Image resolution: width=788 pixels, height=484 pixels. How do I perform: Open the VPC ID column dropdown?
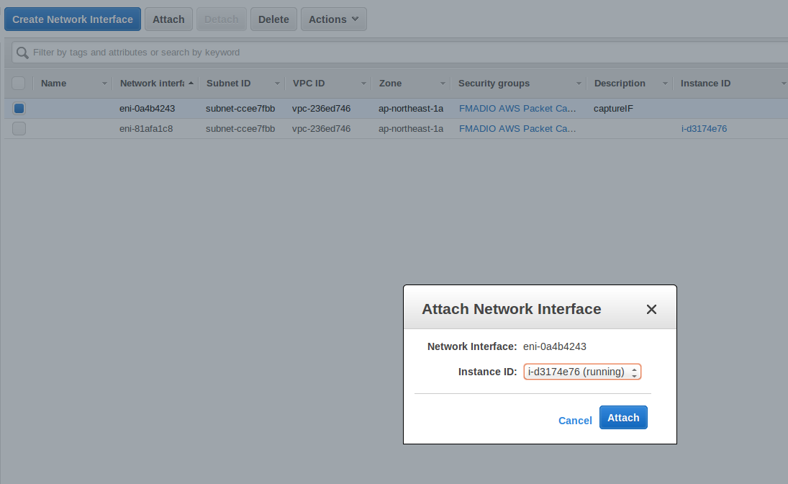tap(363, 83)
